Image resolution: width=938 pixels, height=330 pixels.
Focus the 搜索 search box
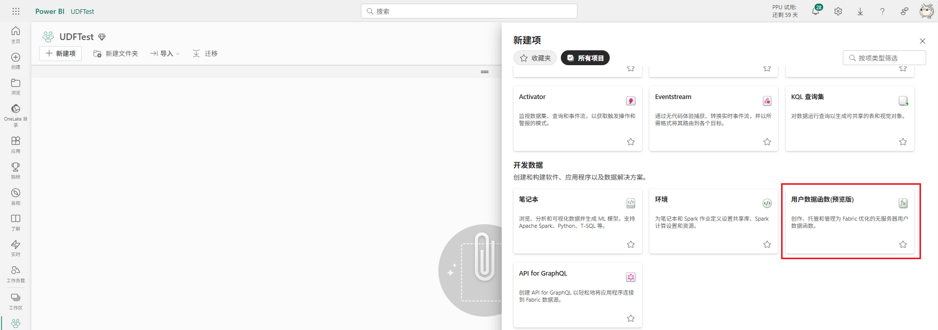pyautogui.click(x=469, y=11)
